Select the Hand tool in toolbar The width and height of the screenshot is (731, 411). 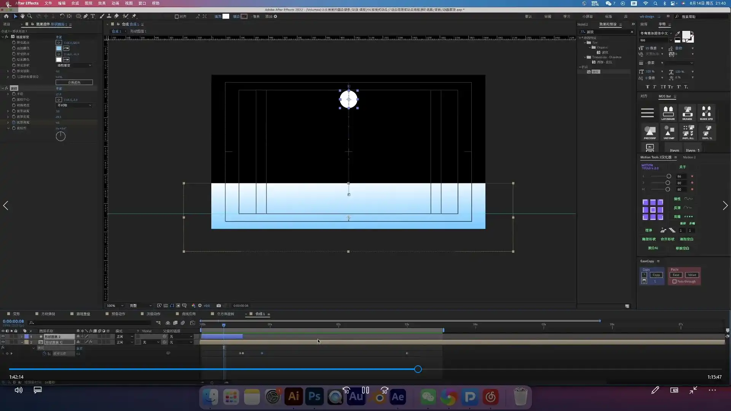click(22, 16)
